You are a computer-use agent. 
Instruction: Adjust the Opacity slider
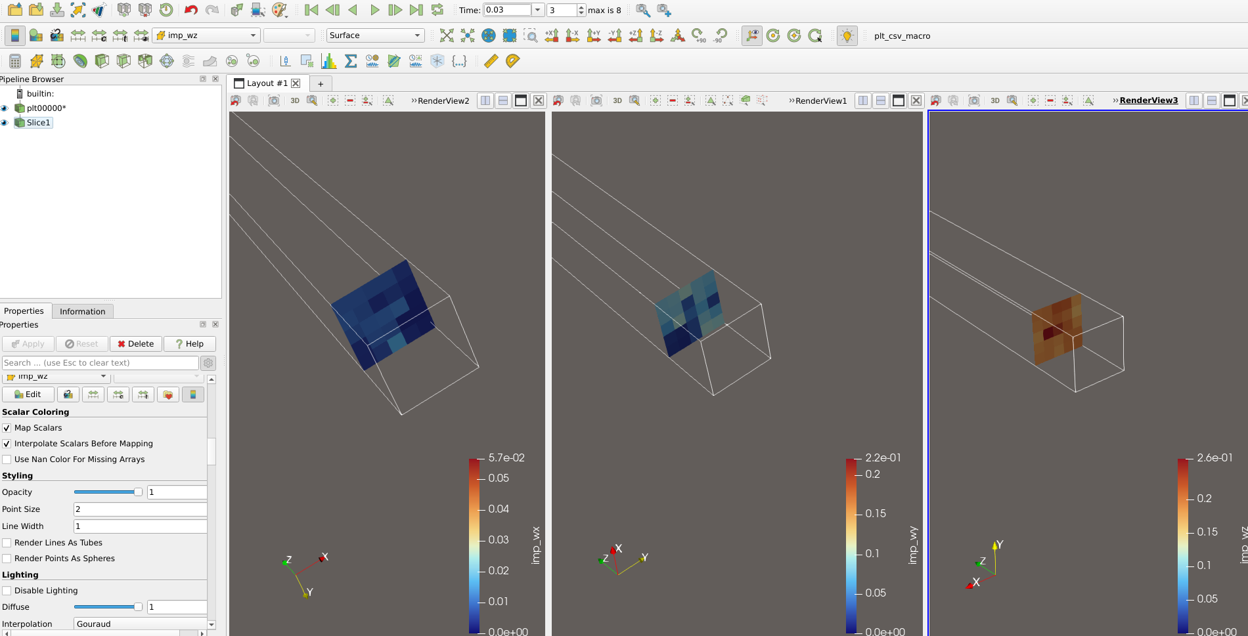138,492
